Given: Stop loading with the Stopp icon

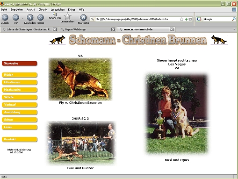Looking at the screenshot, I should coord(41,18).
